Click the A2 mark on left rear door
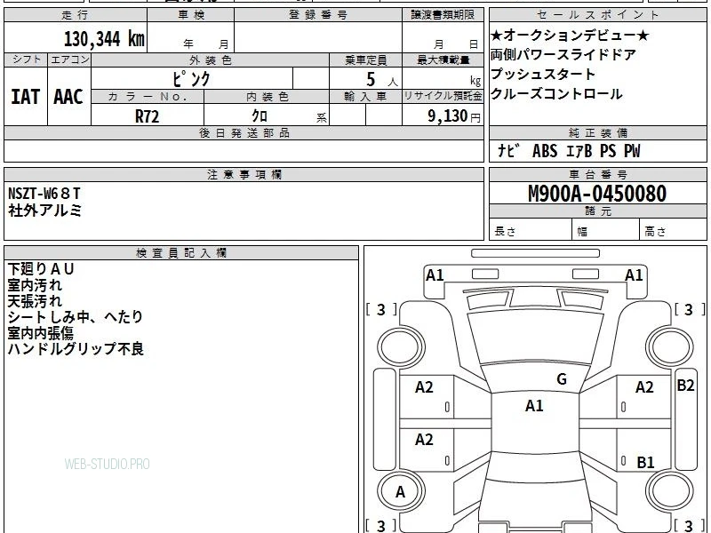 [x=424, y=439]
